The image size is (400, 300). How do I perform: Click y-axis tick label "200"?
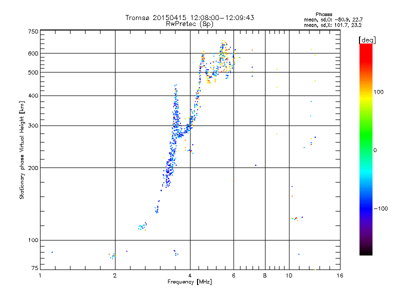33,168
